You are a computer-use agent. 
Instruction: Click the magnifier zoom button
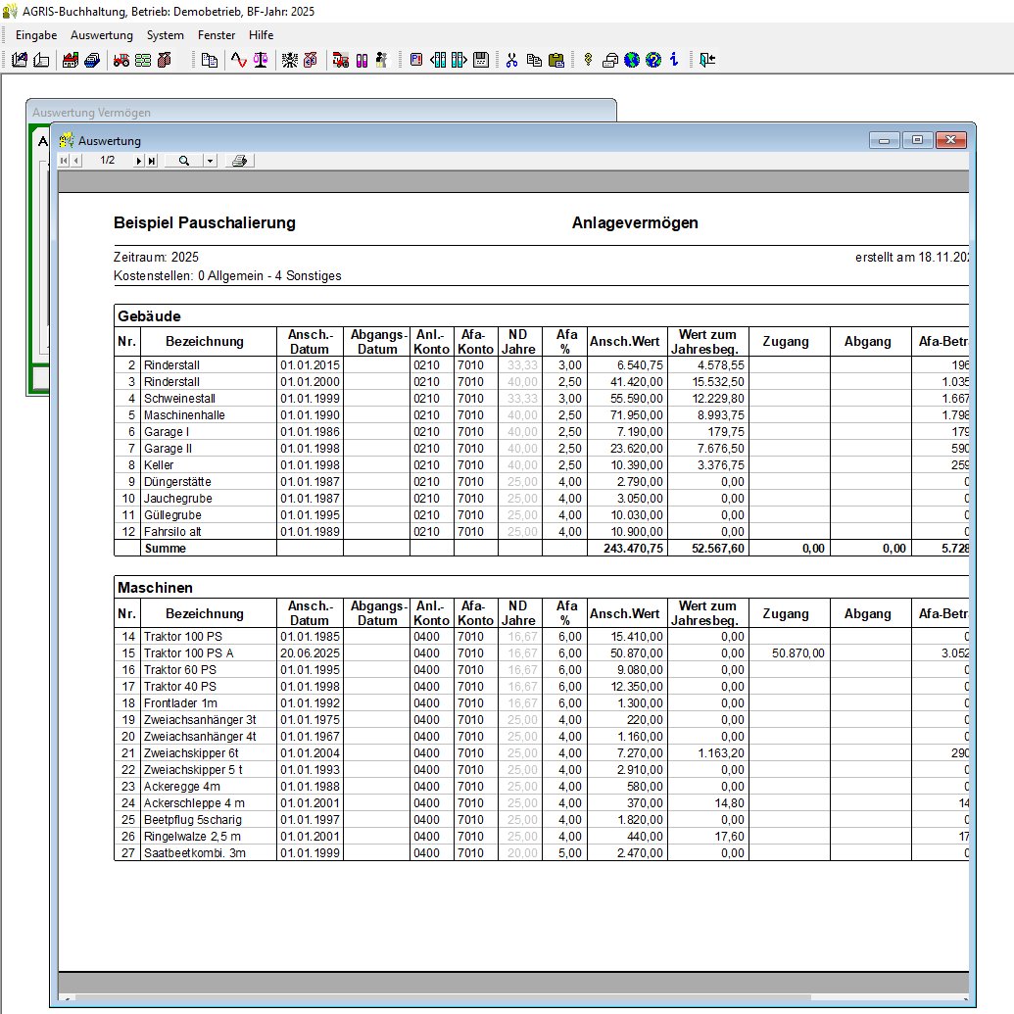(x=183, y=161)
